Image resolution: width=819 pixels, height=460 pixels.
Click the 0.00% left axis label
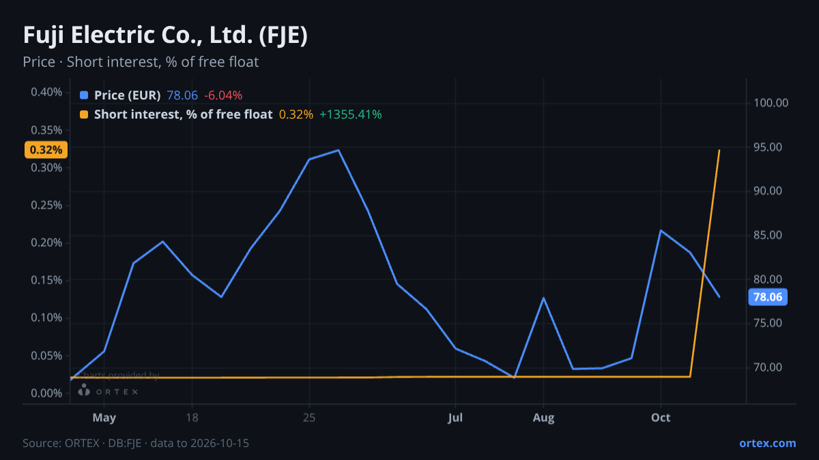coord(46,393)
